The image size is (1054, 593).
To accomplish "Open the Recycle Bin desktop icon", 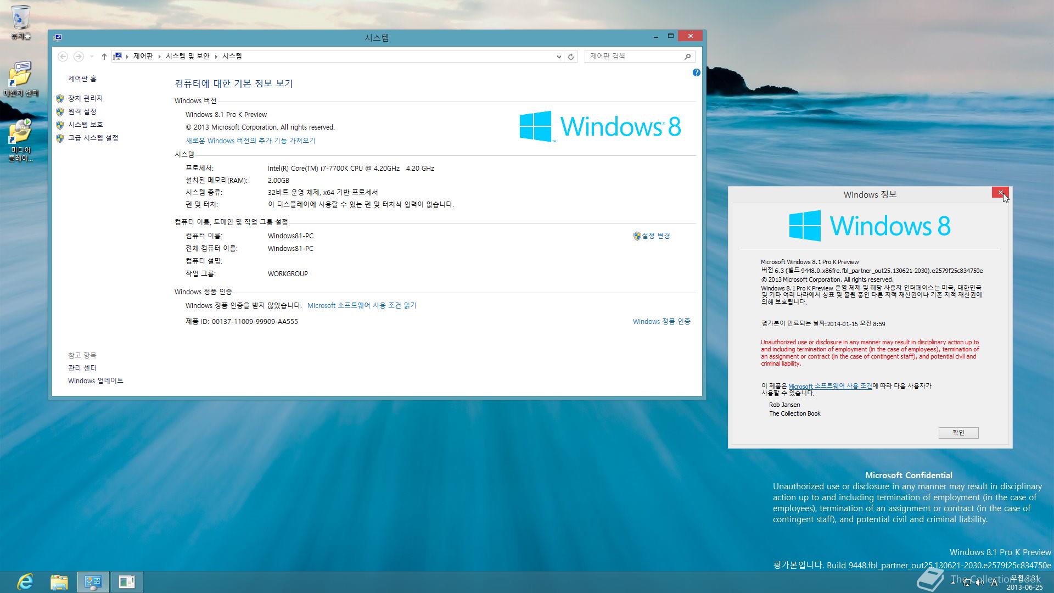I will tap(20, 22).
